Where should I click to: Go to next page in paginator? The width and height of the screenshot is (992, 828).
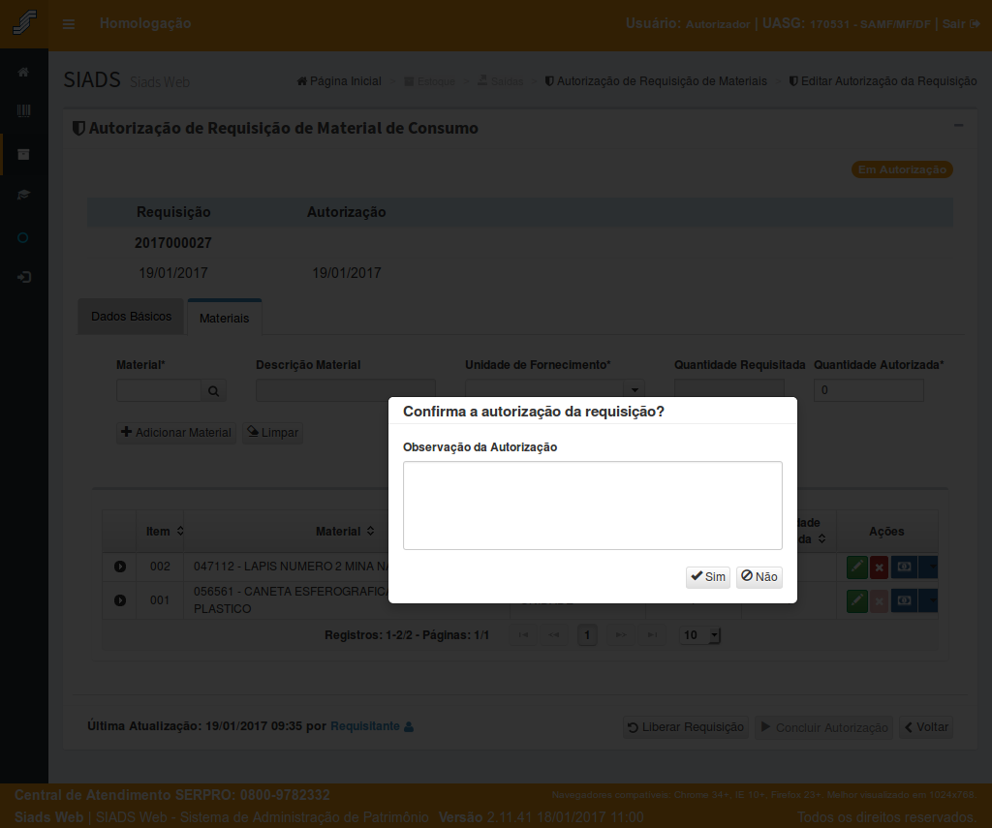[x=621, y=635]
